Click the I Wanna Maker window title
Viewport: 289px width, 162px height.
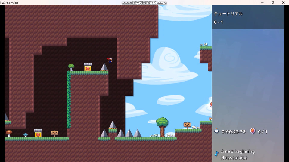[9, 3]
